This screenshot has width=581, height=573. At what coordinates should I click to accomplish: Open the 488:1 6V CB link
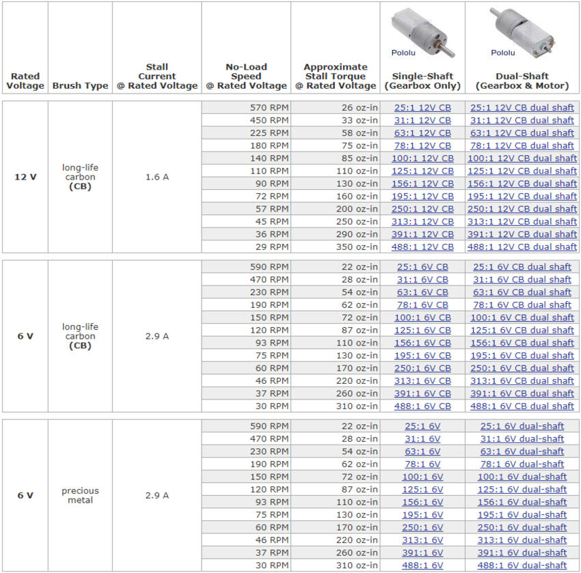pyautogui.click(x=422, y=406)
